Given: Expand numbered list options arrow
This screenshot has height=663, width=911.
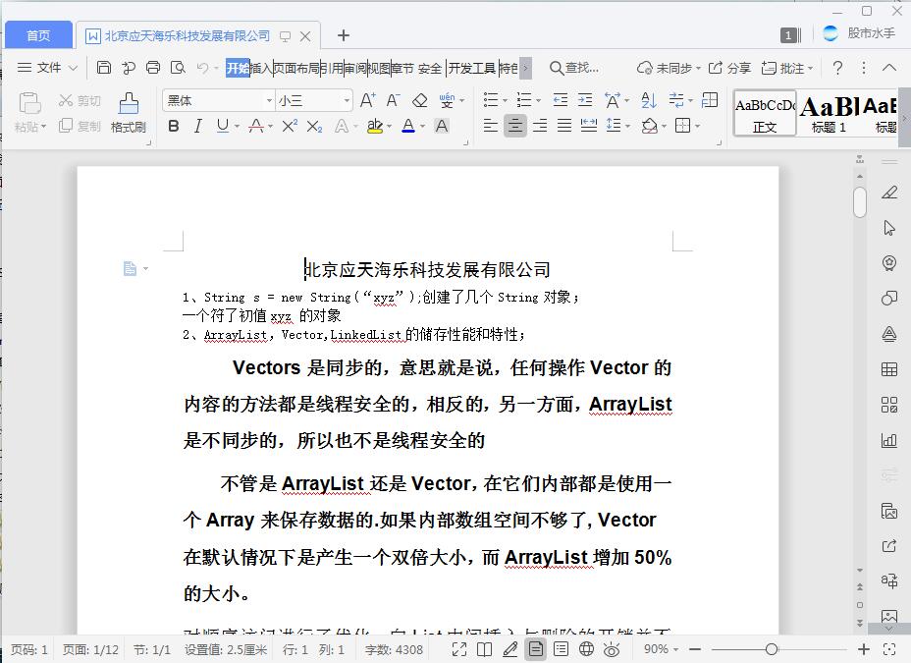Looking at the screenshot, I should point(538,101).
